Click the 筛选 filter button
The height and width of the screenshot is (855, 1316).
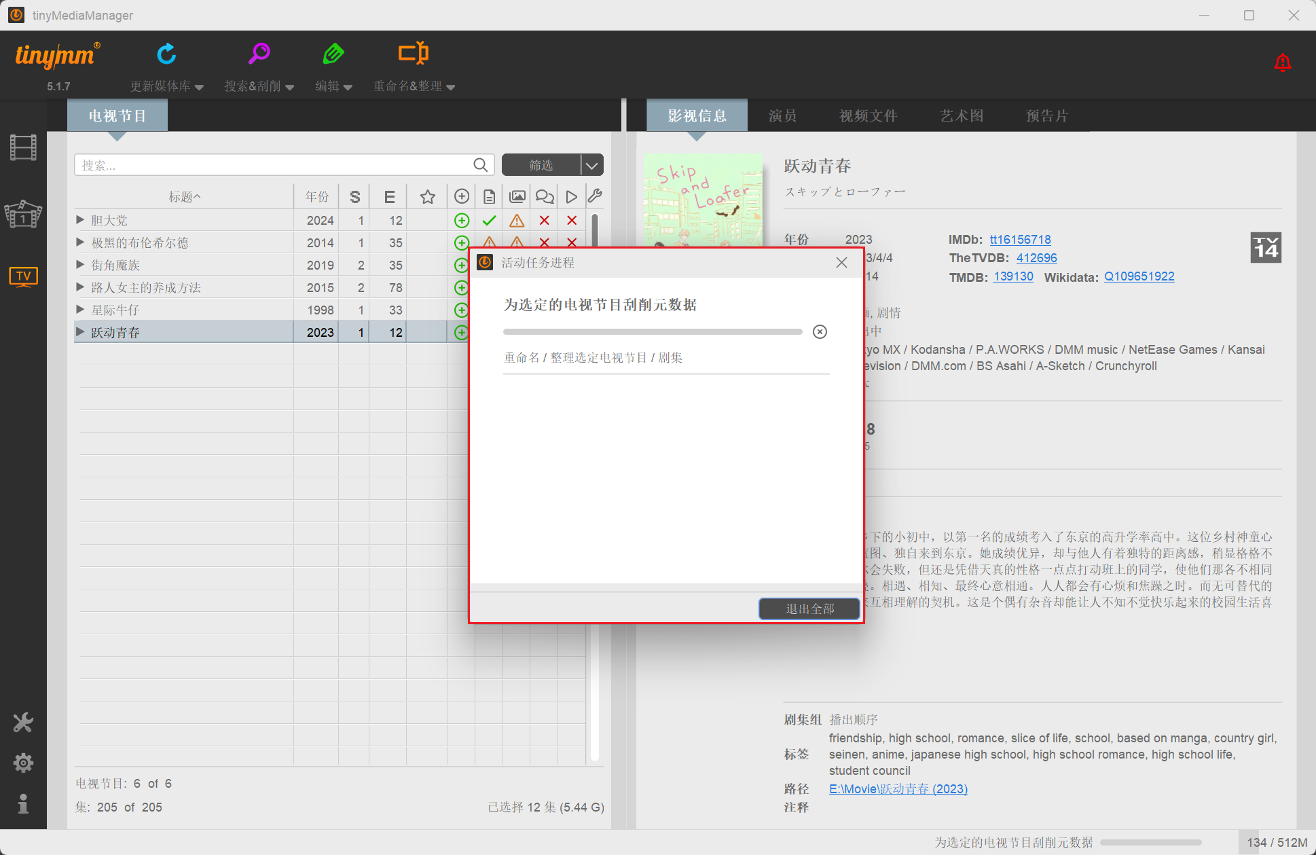click(x=541, y=165)
